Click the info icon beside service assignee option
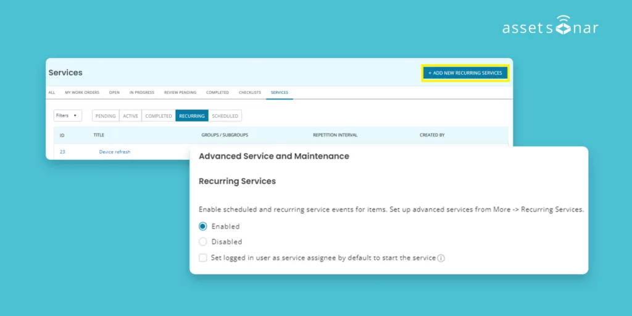632x316 pixels. (x=441, y=258)
